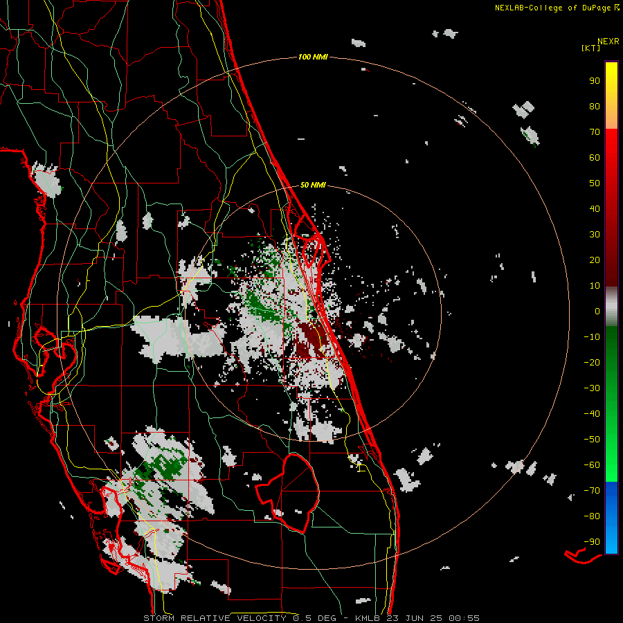Viewport: 623px width, 623px height.
Task: Click the [KT] units label above the scale
Action: pyautogui.click(x=591, y=48)
